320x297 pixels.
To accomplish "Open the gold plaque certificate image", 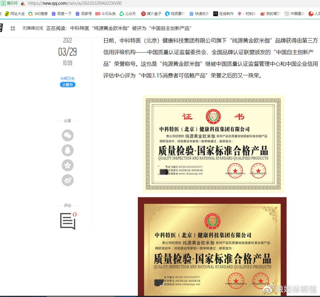I will (x=212, y=246).
